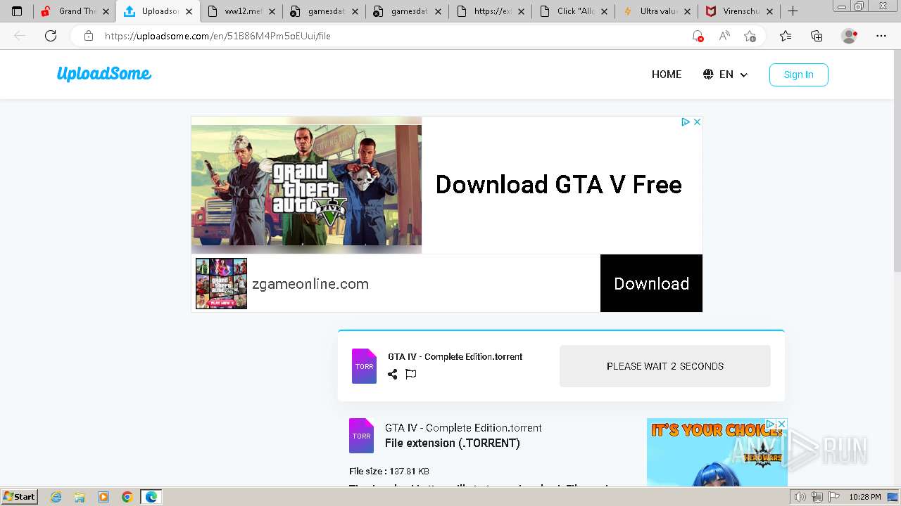Expand the EN language dropdown
901x506 pixels.
coord(725,74)
